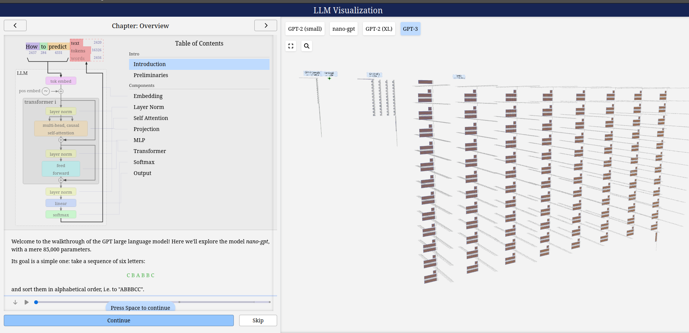Open the MLP section
Screen dimensions: 689x333
[199, 140]
